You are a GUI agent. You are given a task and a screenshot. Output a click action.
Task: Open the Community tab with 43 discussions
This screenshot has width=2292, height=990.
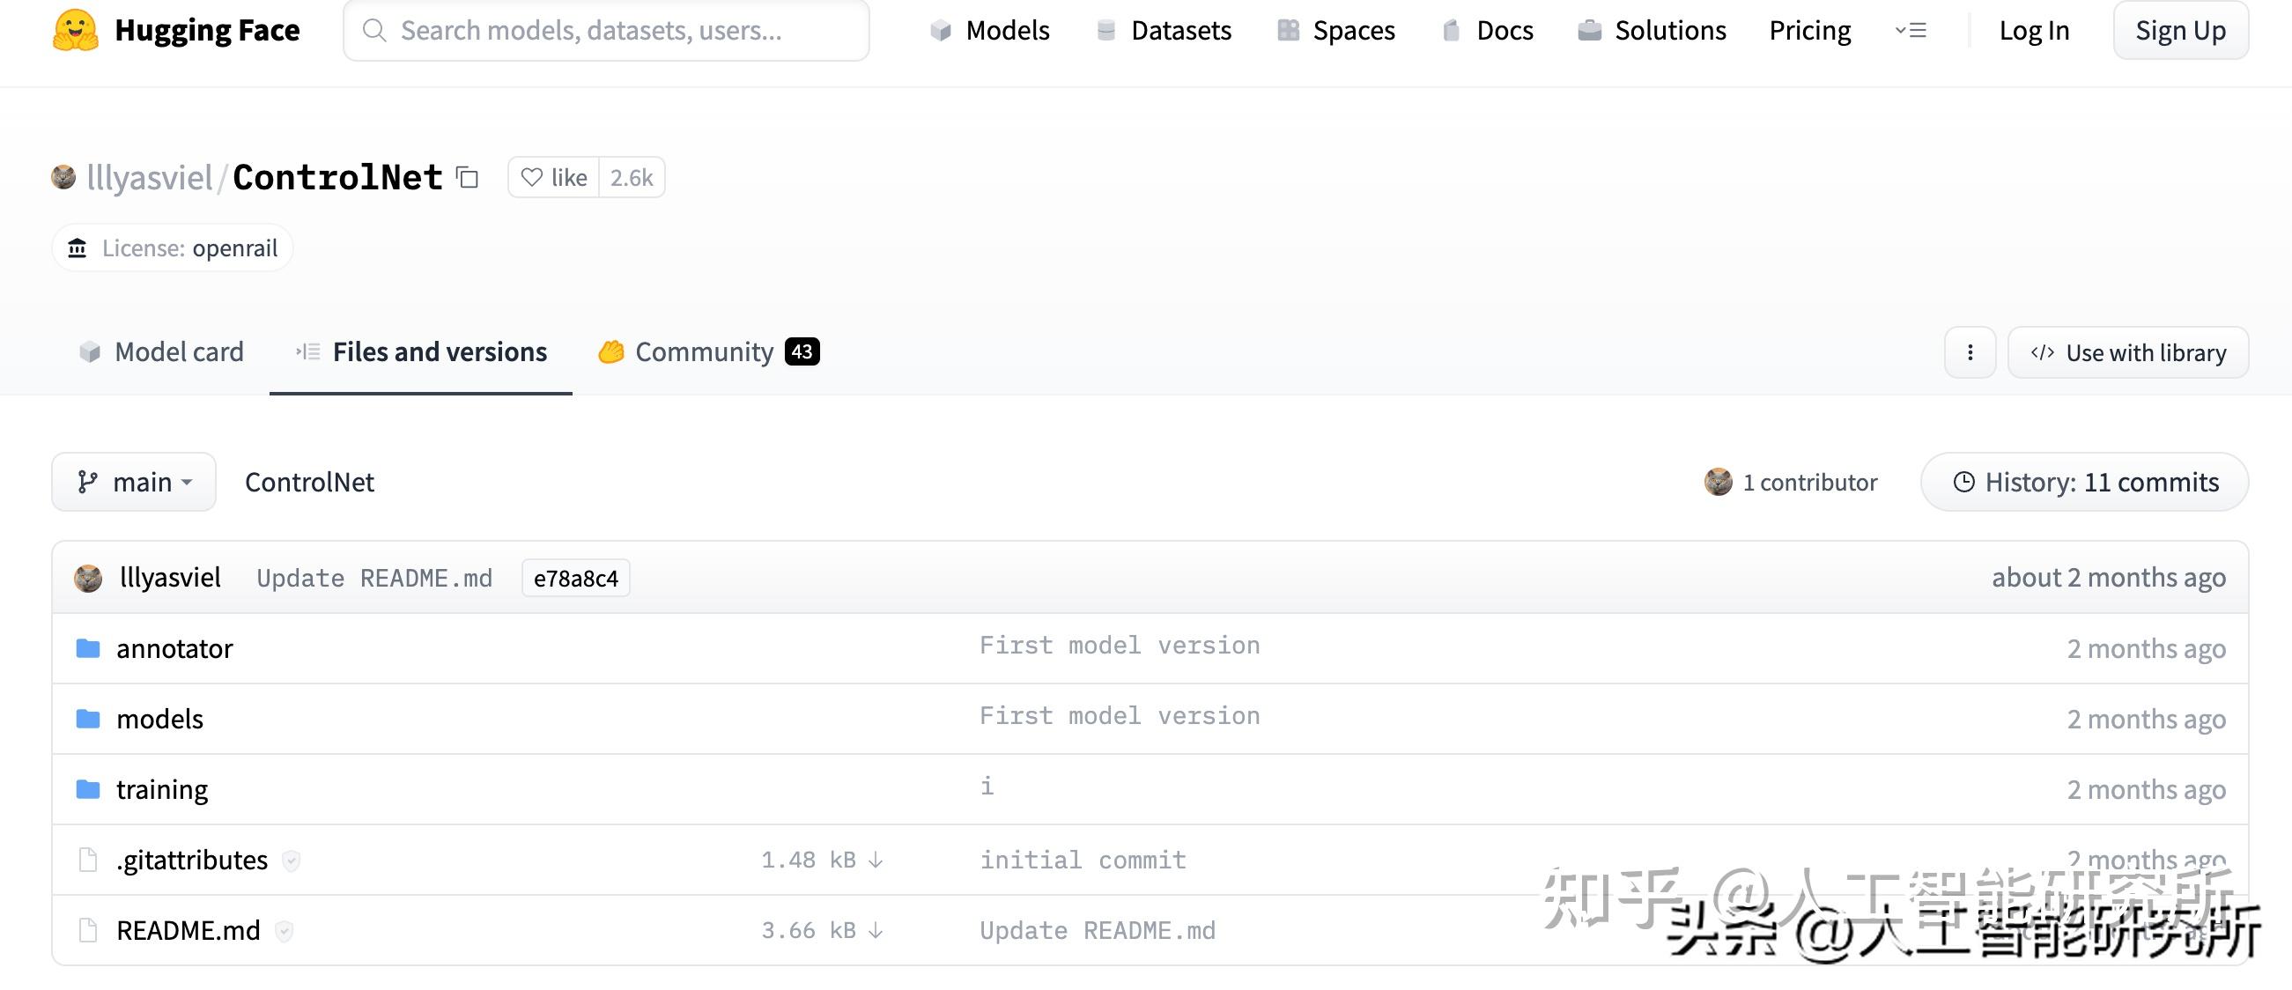(x=706, y=352)
